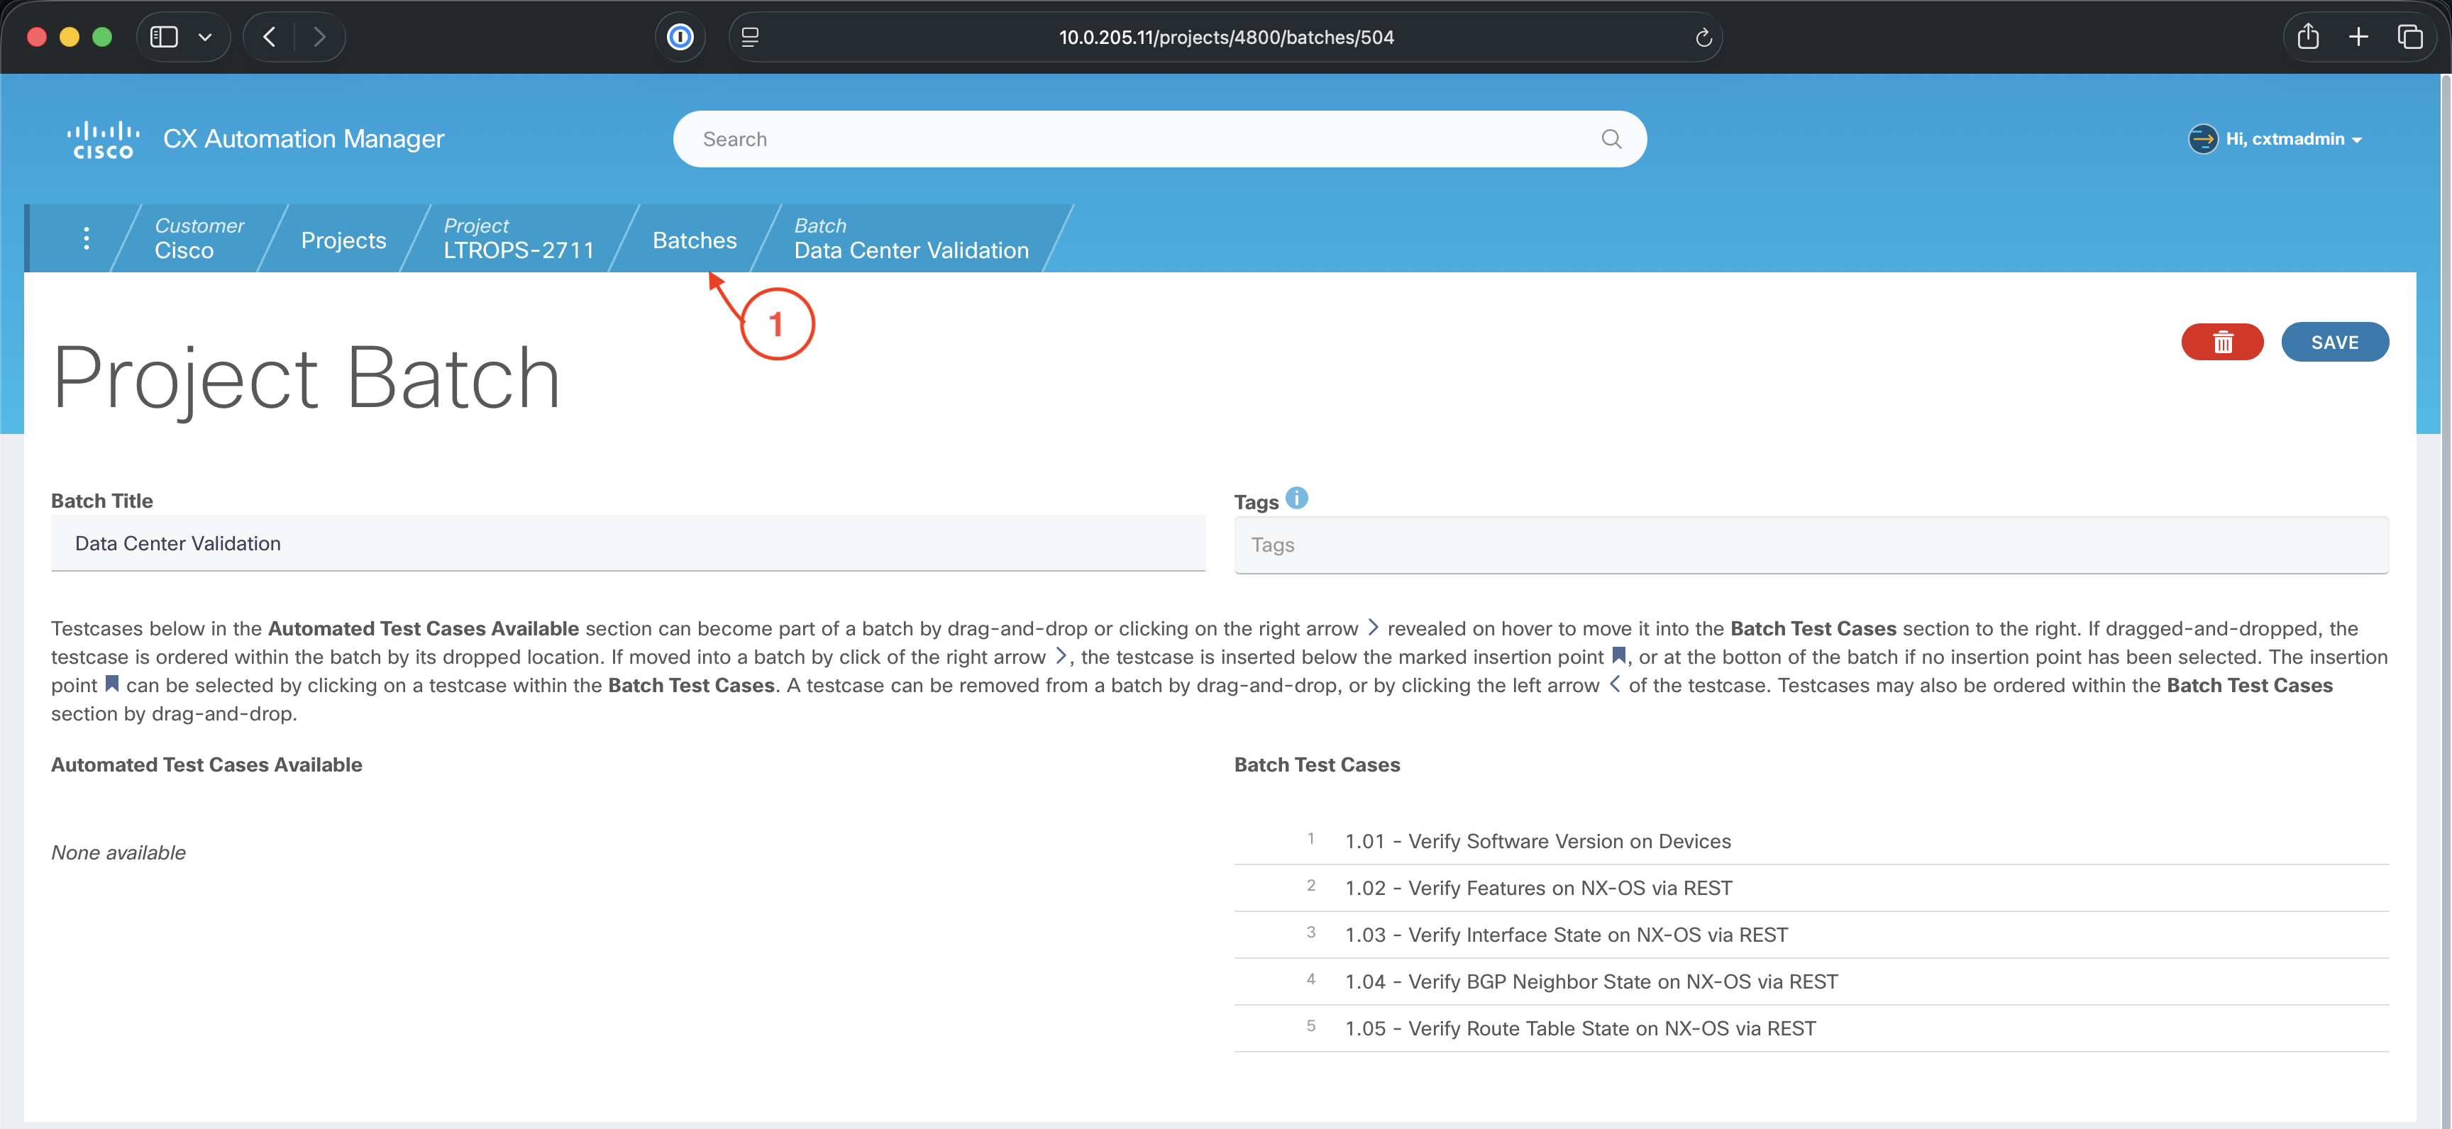Click into the Tags field
This screenshot has height=1129, width=2452.
pyautogui.click(x=1811, y=545)
